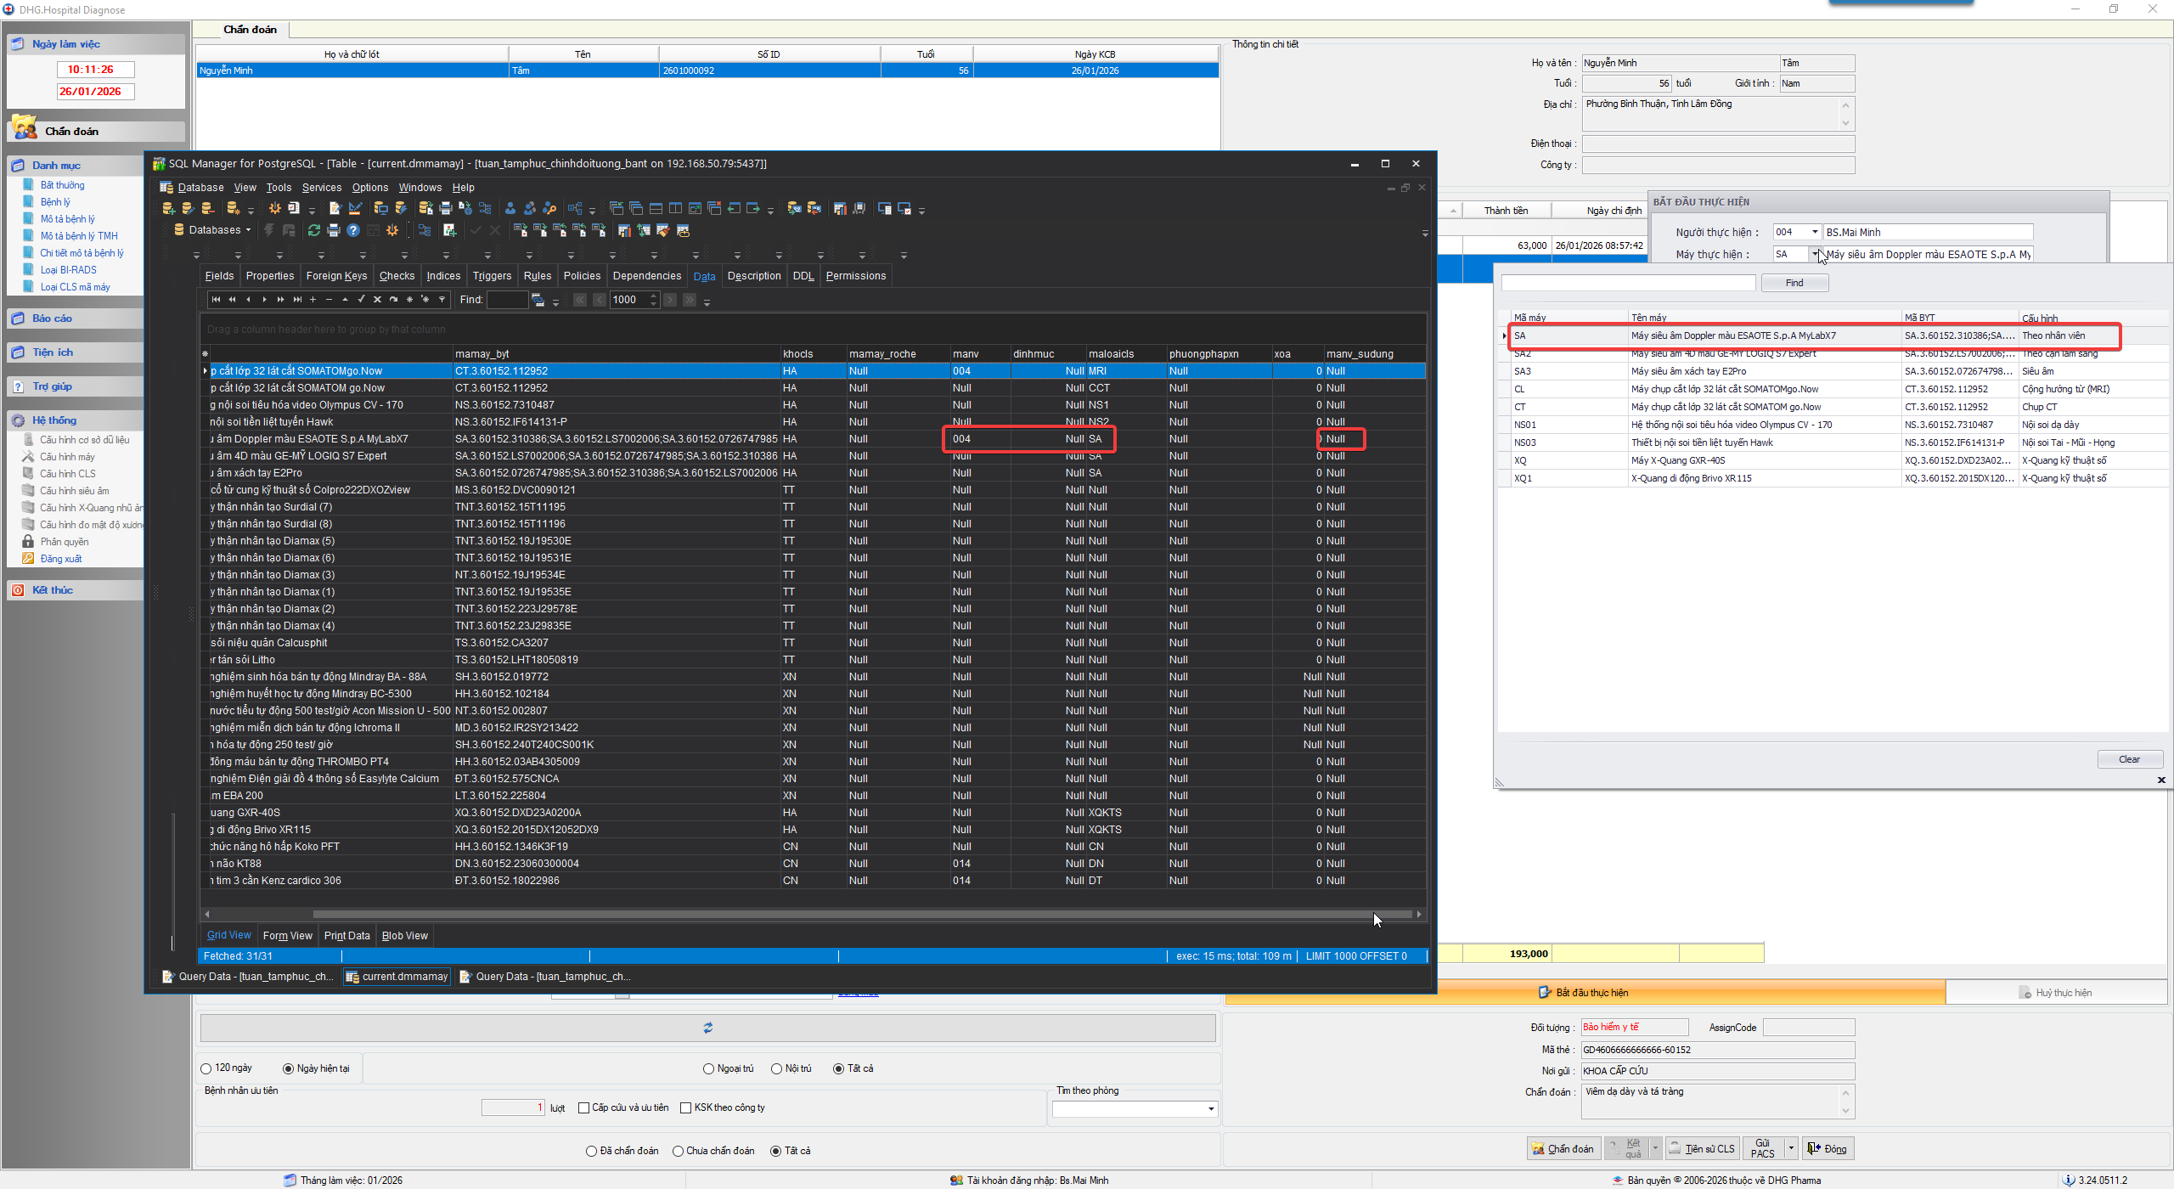Expand the Tìm theo phòng combo box

1211,1109
